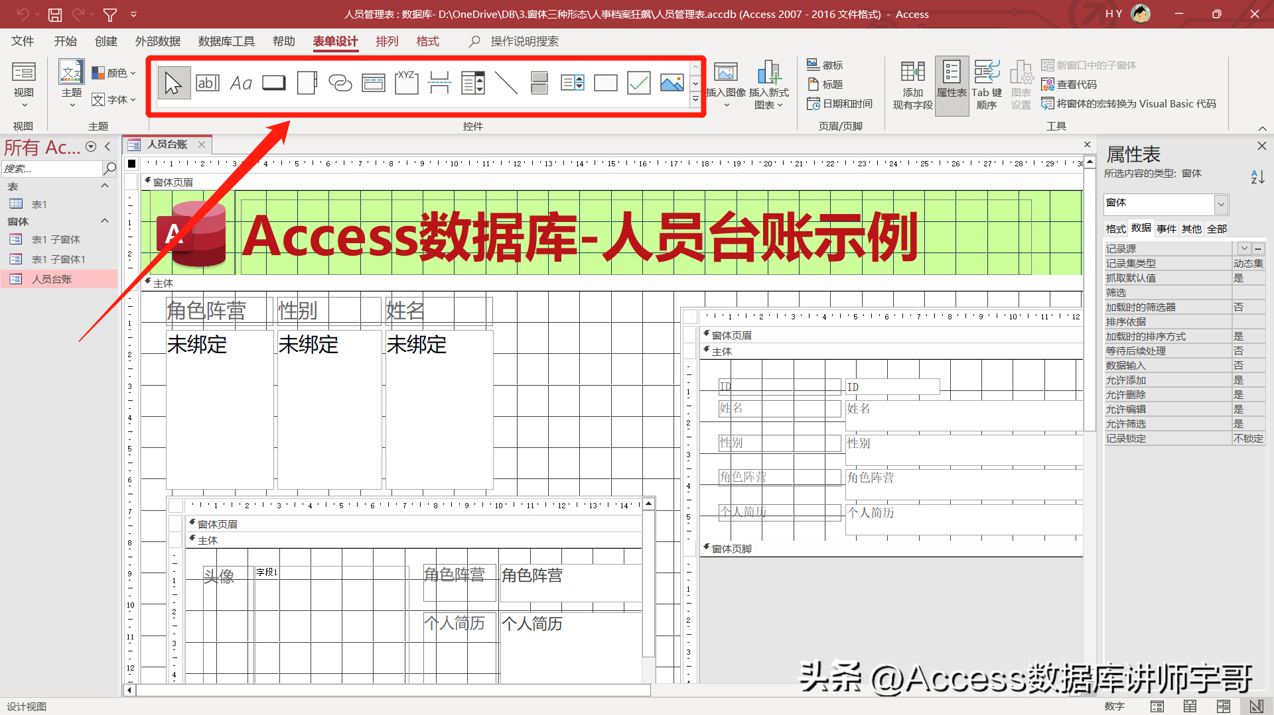The width and height of the screenshot is (1274, 715).
Task: Choose the Insert Page Break control
Action: tap(440, 83)
